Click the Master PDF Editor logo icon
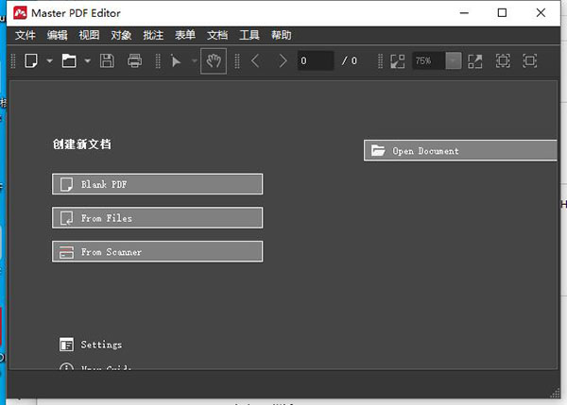 20,13
